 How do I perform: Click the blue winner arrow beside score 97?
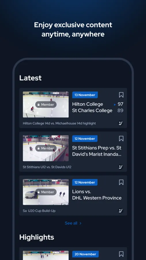115,105
